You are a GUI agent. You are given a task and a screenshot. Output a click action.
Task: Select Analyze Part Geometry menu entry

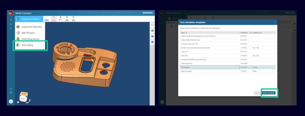(30, 27)
